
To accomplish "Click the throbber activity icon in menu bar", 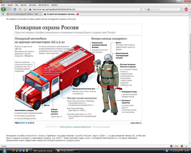I will pos(189,5).
